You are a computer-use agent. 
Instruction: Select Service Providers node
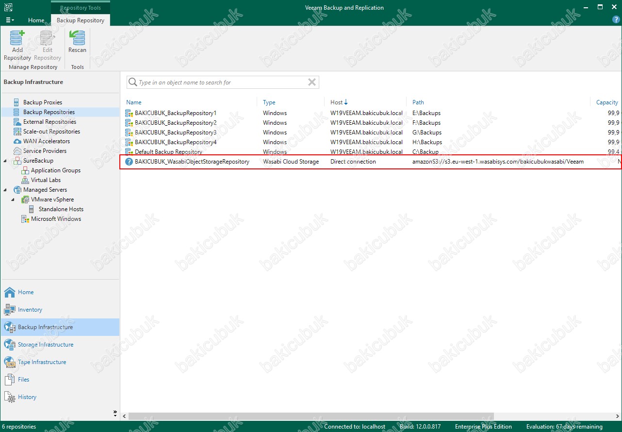[45, 151]
